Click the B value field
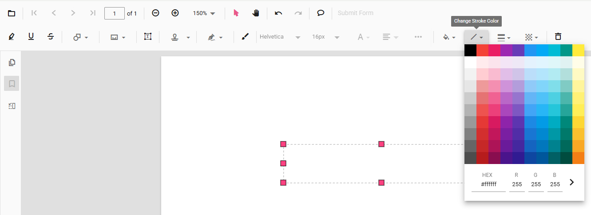This screenshot has width=591, height=215. (555, 184)
